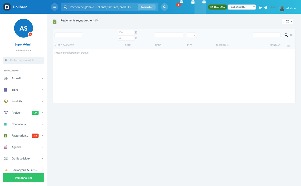Click the Agenda calendar icon

[6, 147]
